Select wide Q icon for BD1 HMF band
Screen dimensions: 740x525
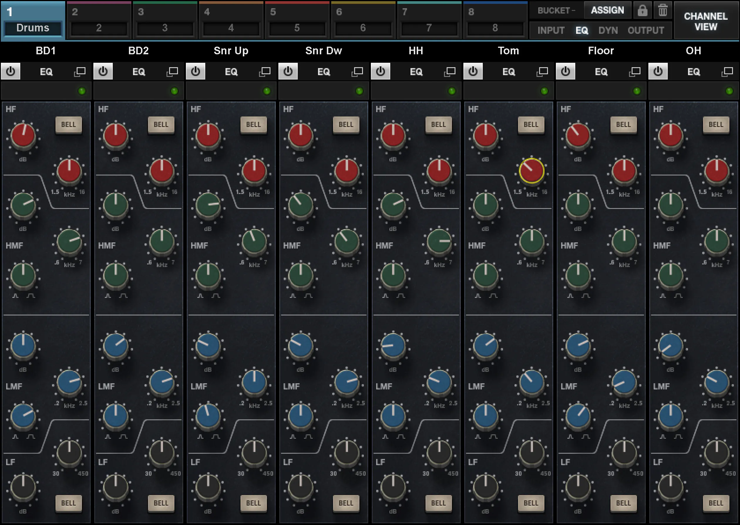tap(31, 296)
